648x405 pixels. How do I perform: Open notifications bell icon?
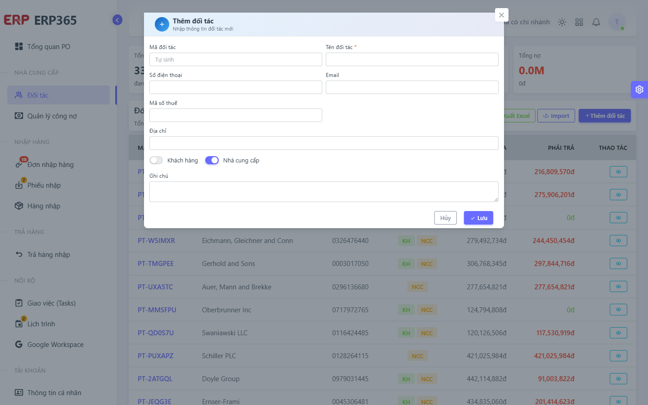coord(596,22)
